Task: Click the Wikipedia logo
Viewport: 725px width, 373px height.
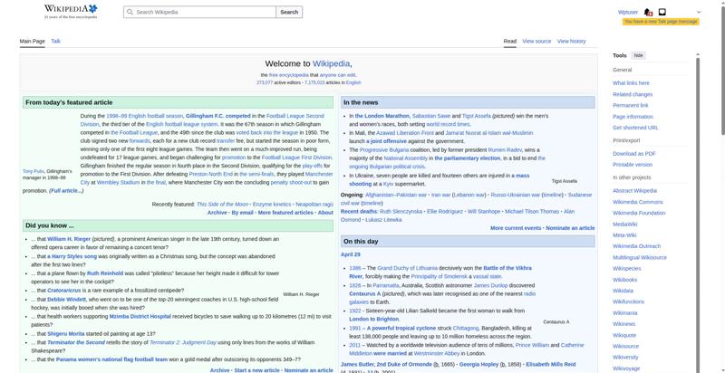Action: coord(58,12)
